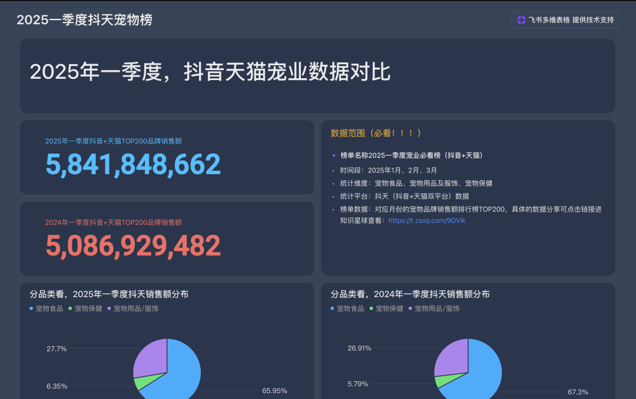
Task: Click the 2025 sales value 5,841,848,662
Action: click(133, 165)
